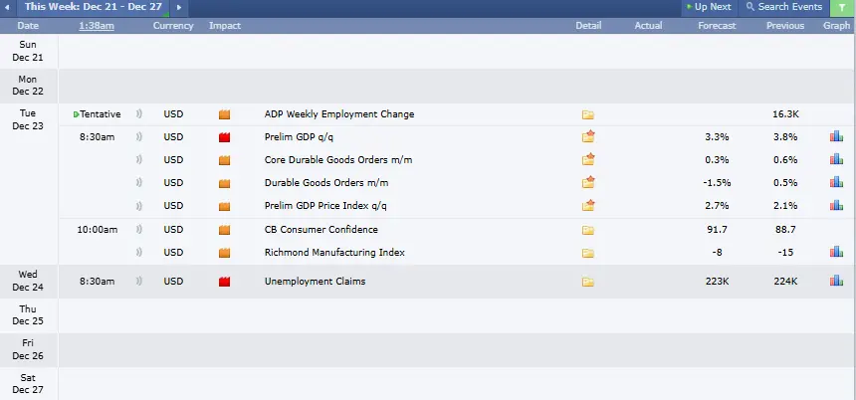Click the -15 previous value
This screenshot has height=400, width=856.
785,252
